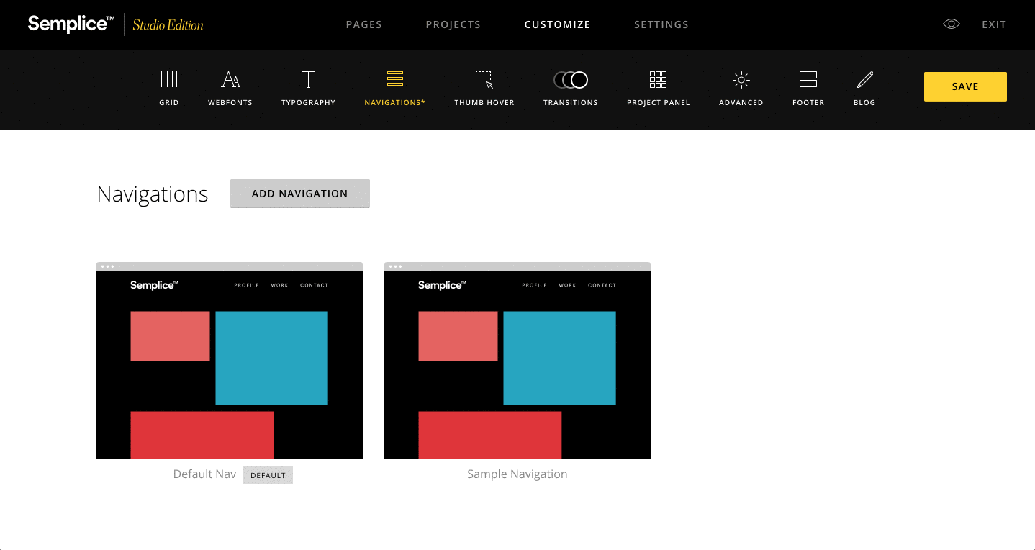
Task: Open the Advanced settings icon
Action: click(x=741, y=80)
